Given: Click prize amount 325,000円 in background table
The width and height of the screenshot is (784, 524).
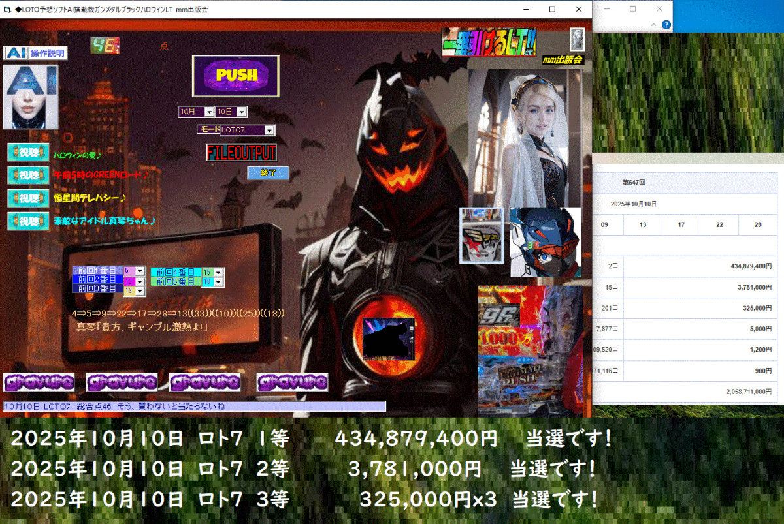Looking at the screenshot, I should (758, 308).
